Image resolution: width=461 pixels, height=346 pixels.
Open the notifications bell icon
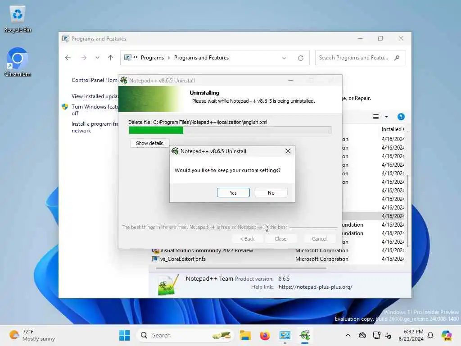coord(430,335)
